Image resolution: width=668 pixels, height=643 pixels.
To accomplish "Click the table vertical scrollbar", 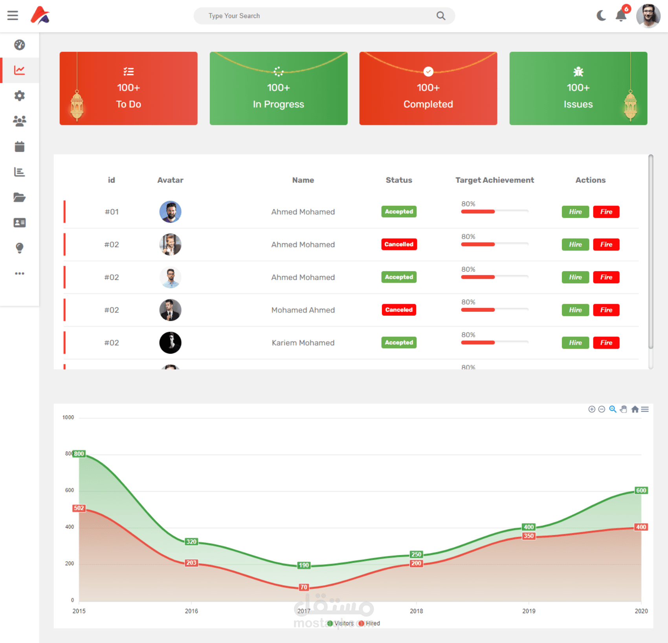I will coord(651,252).
